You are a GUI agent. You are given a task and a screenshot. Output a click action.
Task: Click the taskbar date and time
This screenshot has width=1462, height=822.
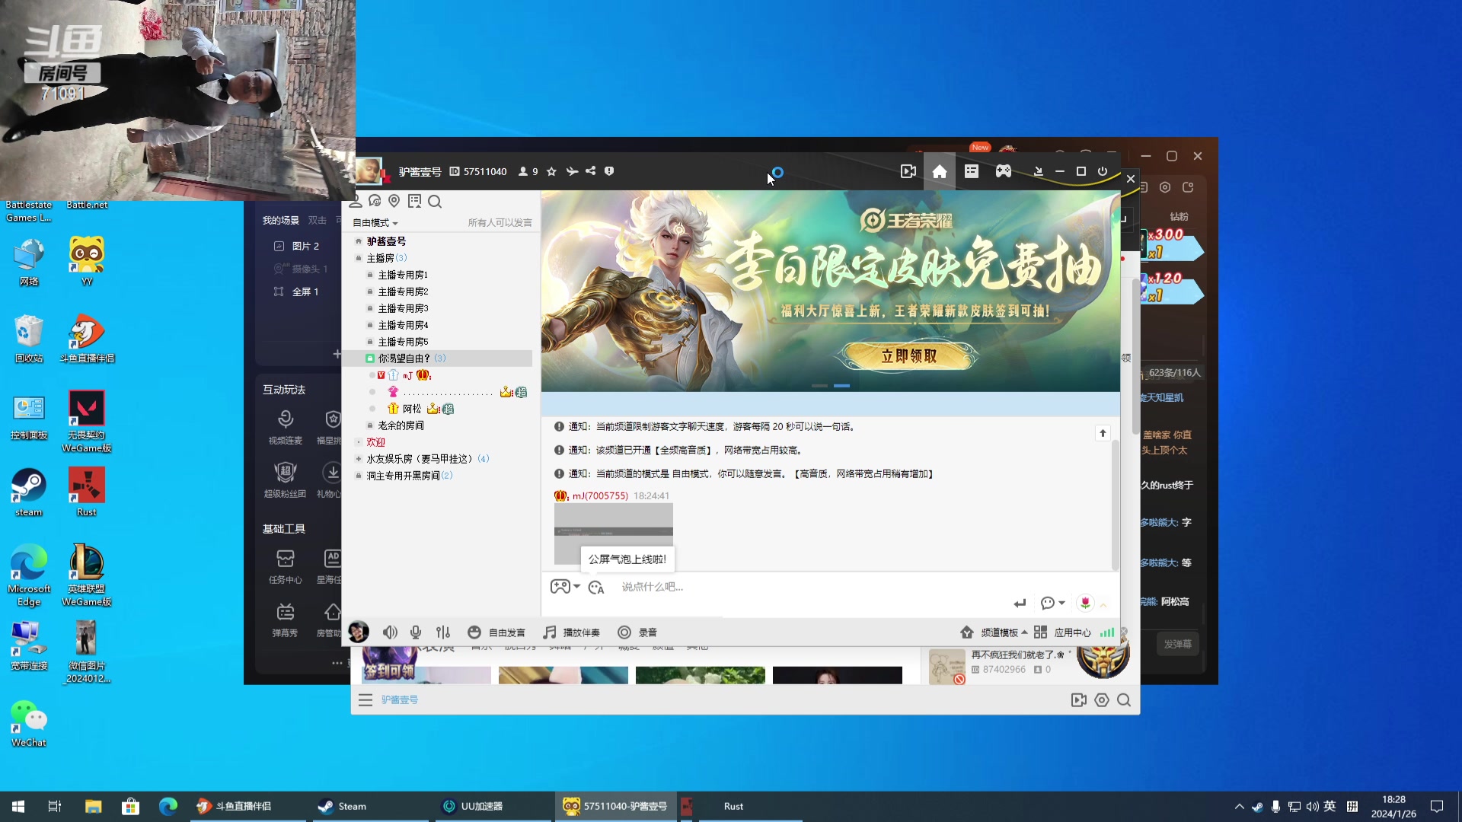pyautogui.click(x=1393, y=807)
